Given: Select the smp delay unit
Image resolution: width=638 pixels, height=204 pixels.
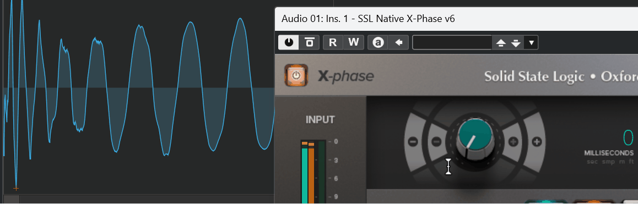Looking at the screenshot, I should click(x=609, y=162).
